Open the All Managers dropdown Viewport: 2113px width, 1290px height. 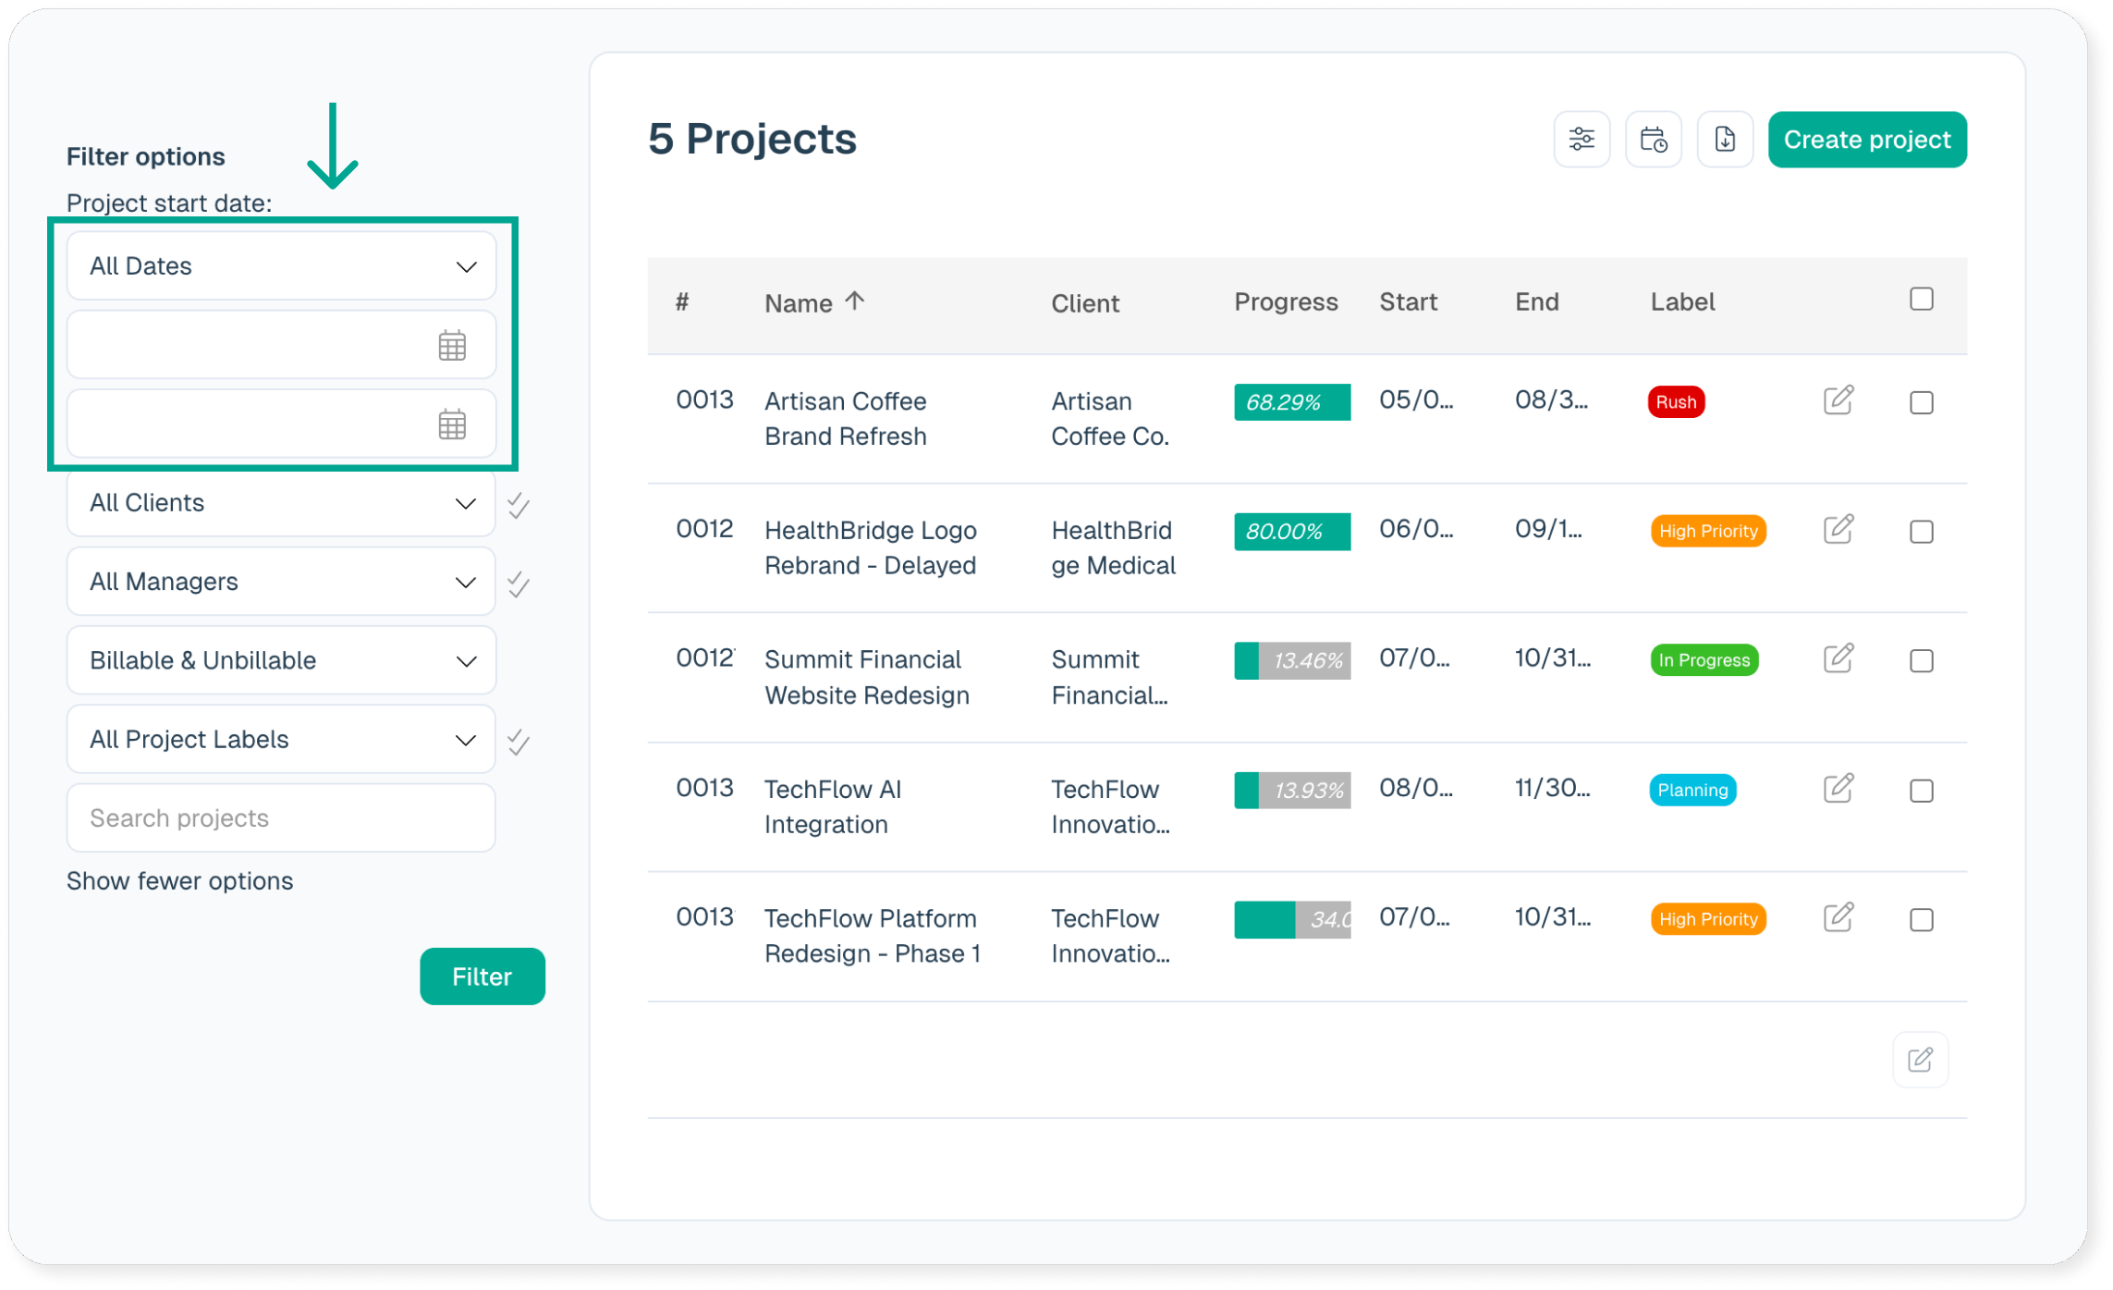[x=281, y=582]
